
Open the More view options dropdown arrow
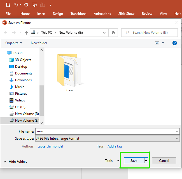point(163,43)
